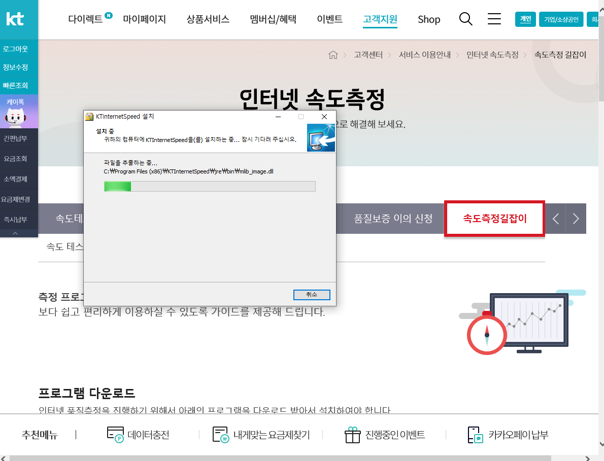Go to home via breadcrumb house icon
The image size is (604, 461).
333,55
